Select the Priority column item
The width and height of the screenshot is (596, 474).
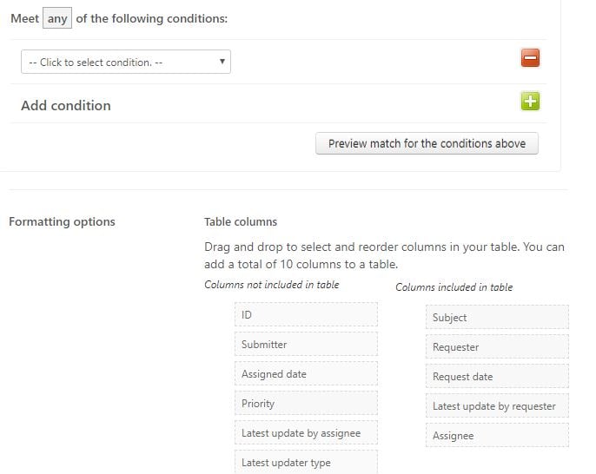pyautogui.click(x=306, y=403)
